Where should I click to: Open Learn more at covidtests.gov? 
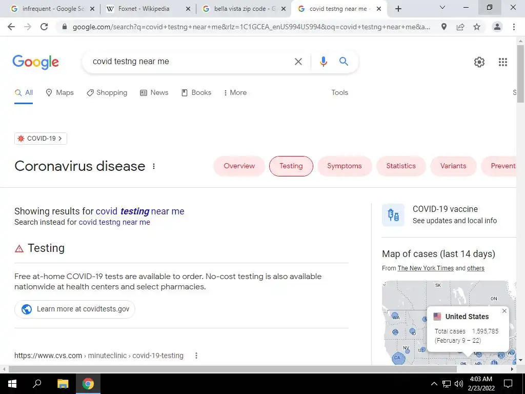pos(75,309)
